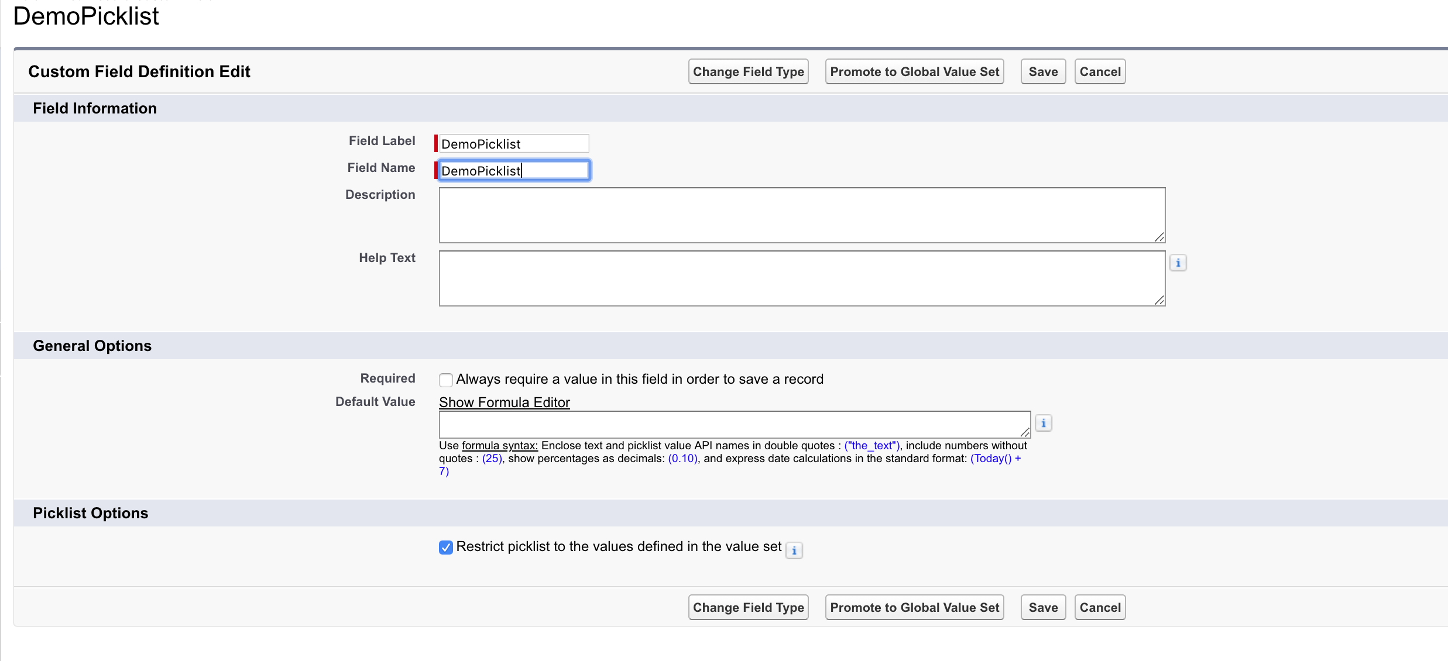Click bottom Promote to Global Value Set
Viewport: 1448px width, 661px height.
click(914, 608)
